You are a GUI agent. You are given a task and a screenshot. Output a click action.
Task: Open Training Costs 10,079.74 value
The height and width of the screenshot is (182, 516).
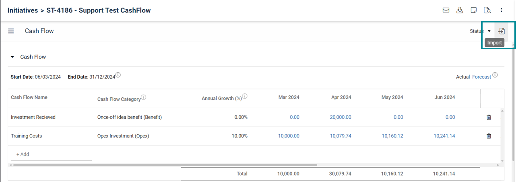(x=341, y=136)
